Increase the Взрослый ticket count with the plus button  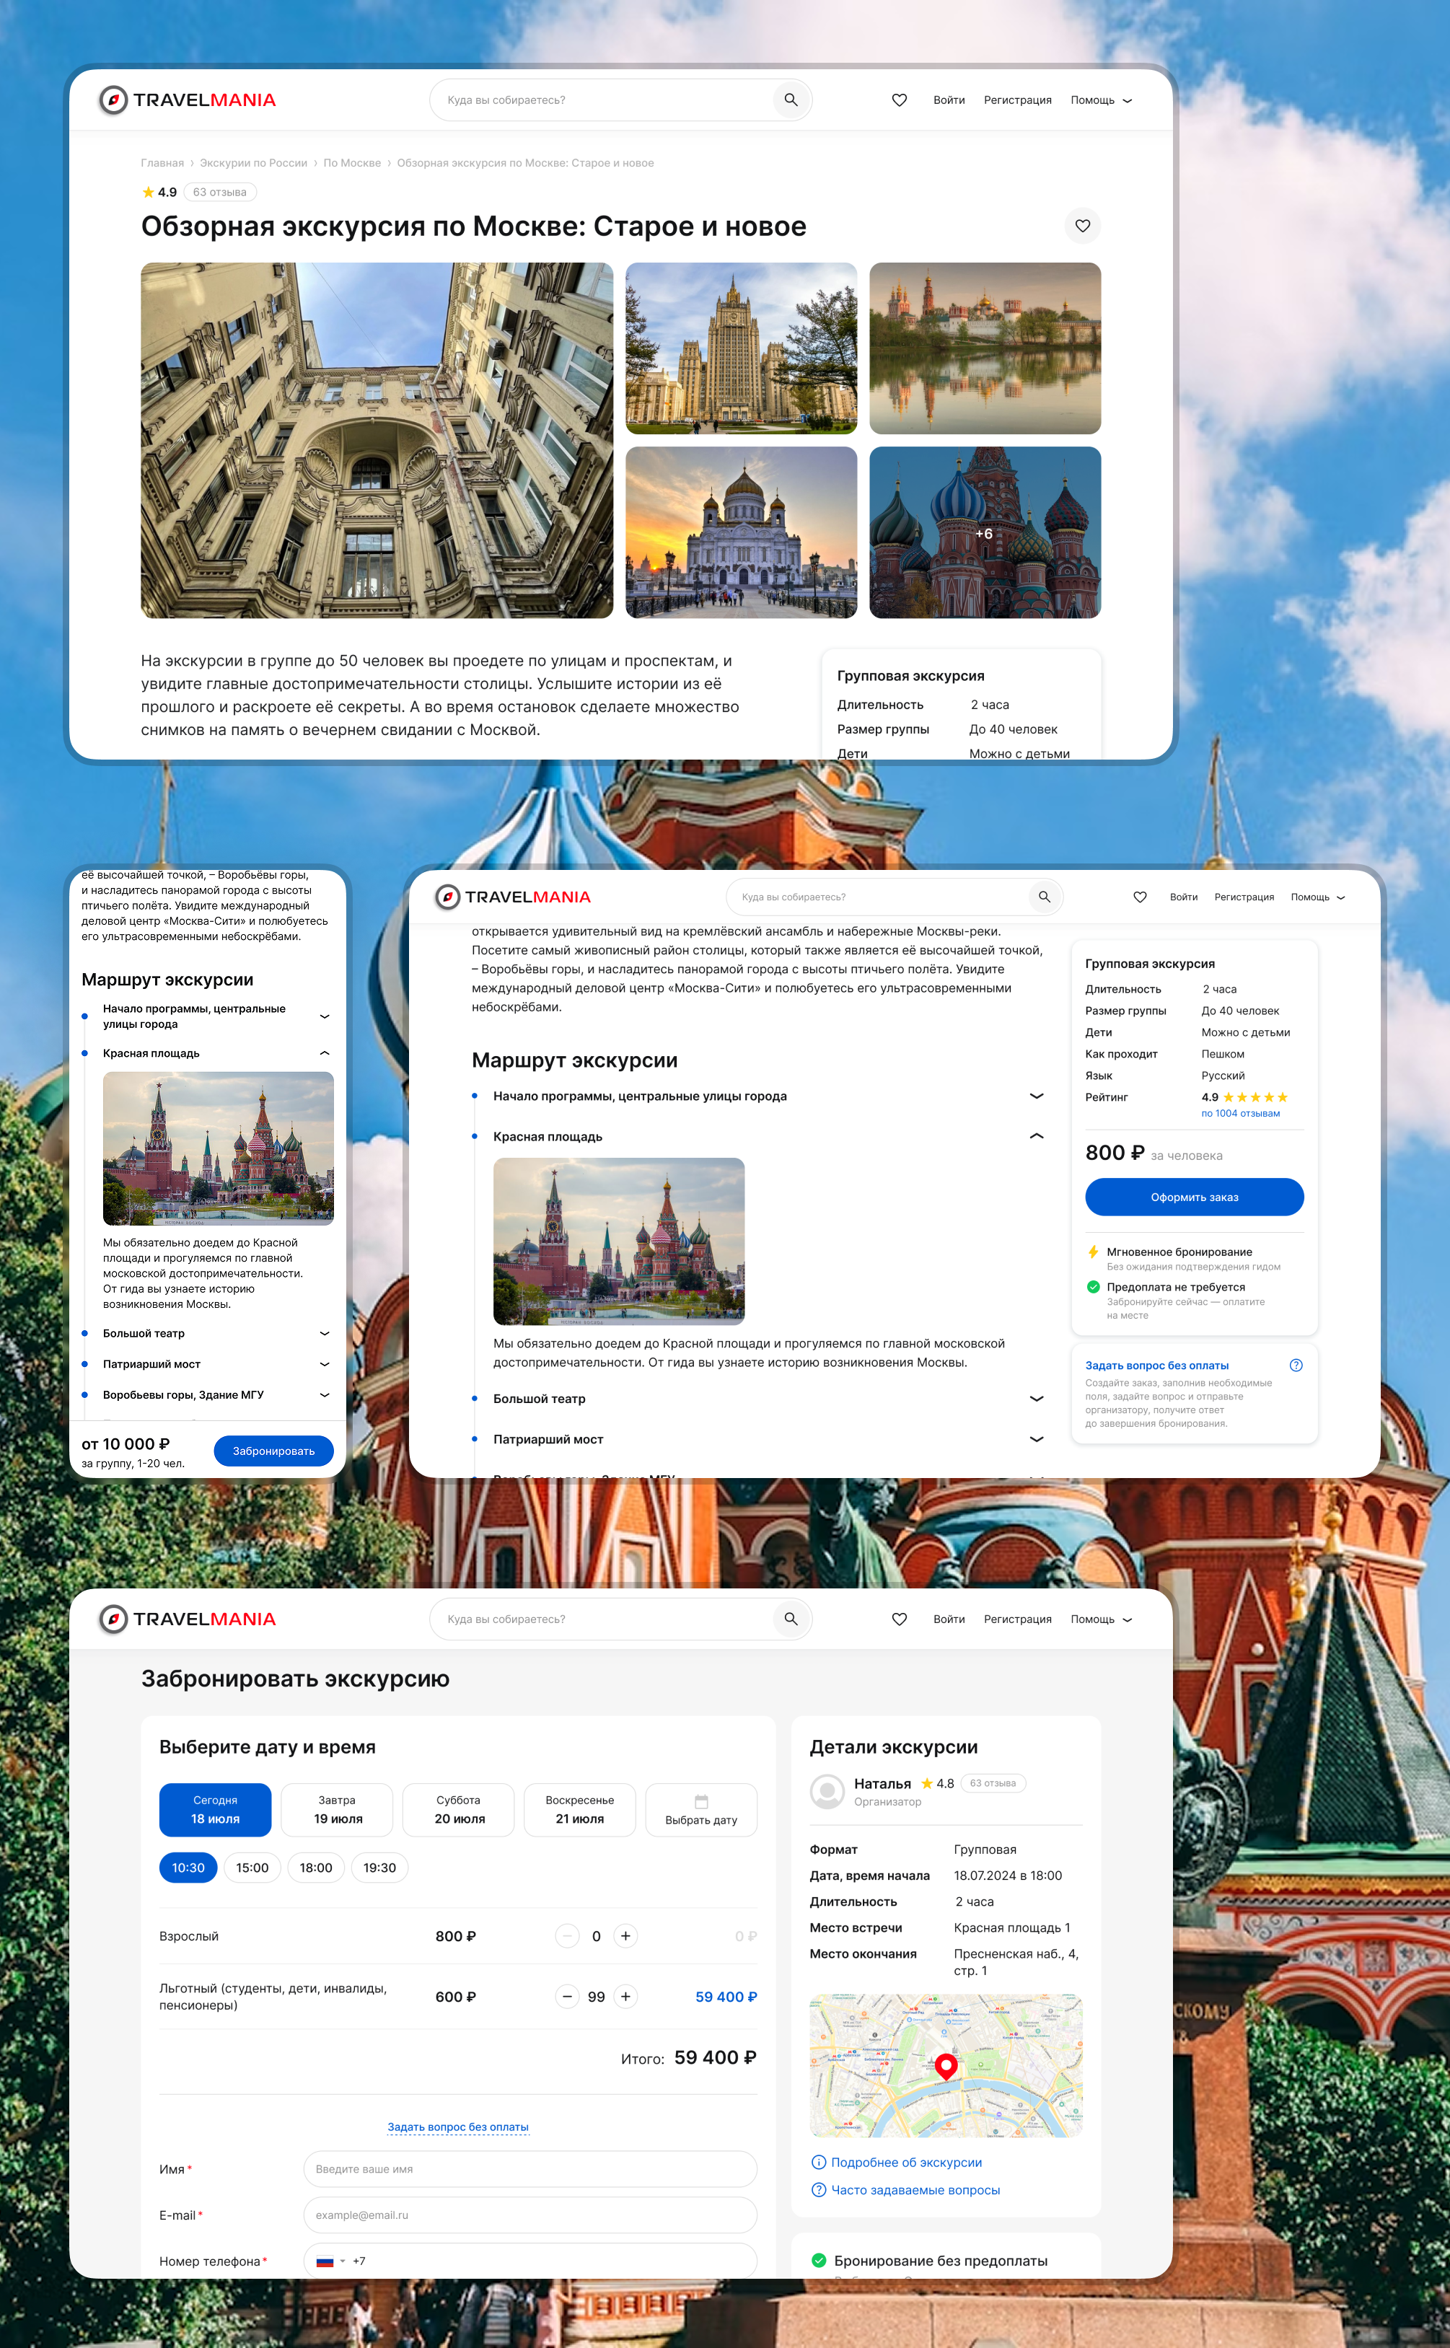click(625, 1935)
